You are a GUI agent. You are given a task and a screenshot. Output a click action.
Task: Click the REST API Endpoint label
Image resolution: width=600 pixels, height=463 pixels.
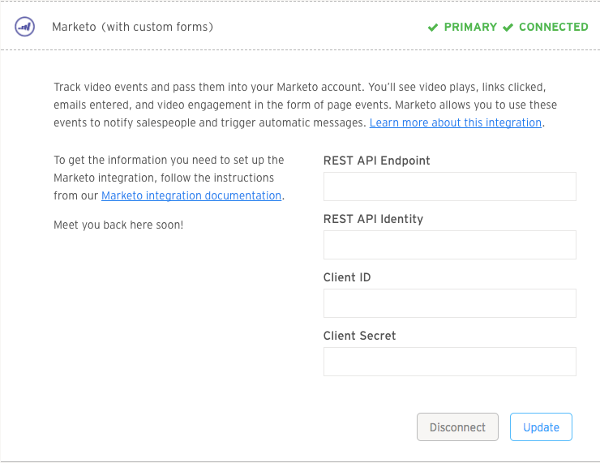pyautogui.click(x=376, y=161)
